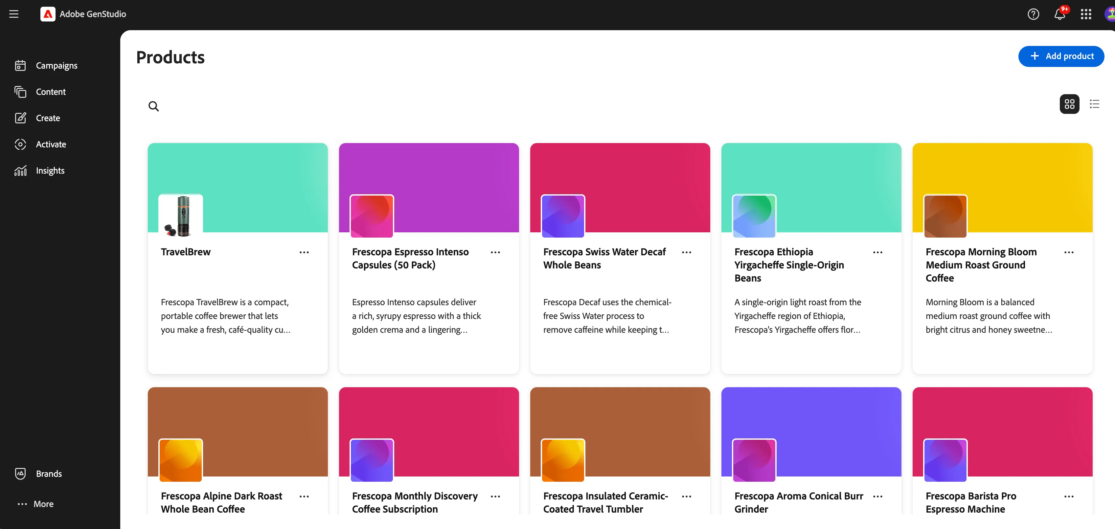Image resolution: width=1115 pixels, height=529 pixels.
Task: Open Morning Bloom more options
Action: coord(1069,252)
